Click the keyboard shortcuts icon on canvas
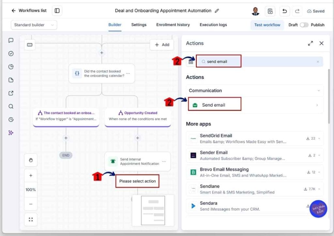 [x=30, y=45]
